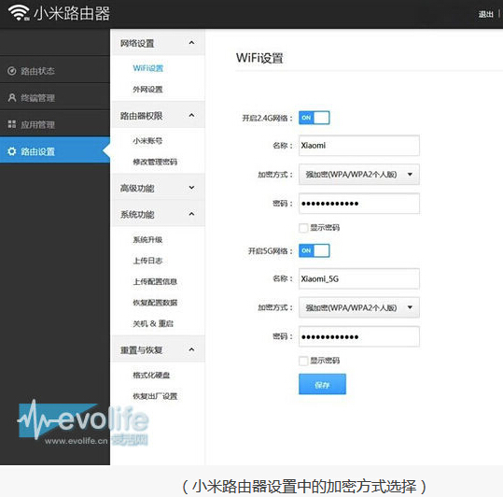Open 关机 & 重启 option
The height and width of the screenshot is (497, 503).
pos(153,323)
